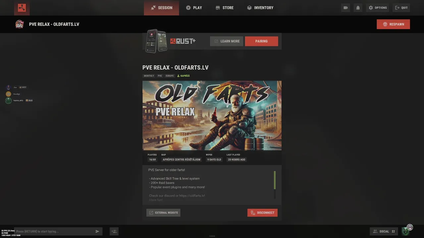
Task: Click the '9 Days Old' wiped value
Action: [x=214, y=160]
